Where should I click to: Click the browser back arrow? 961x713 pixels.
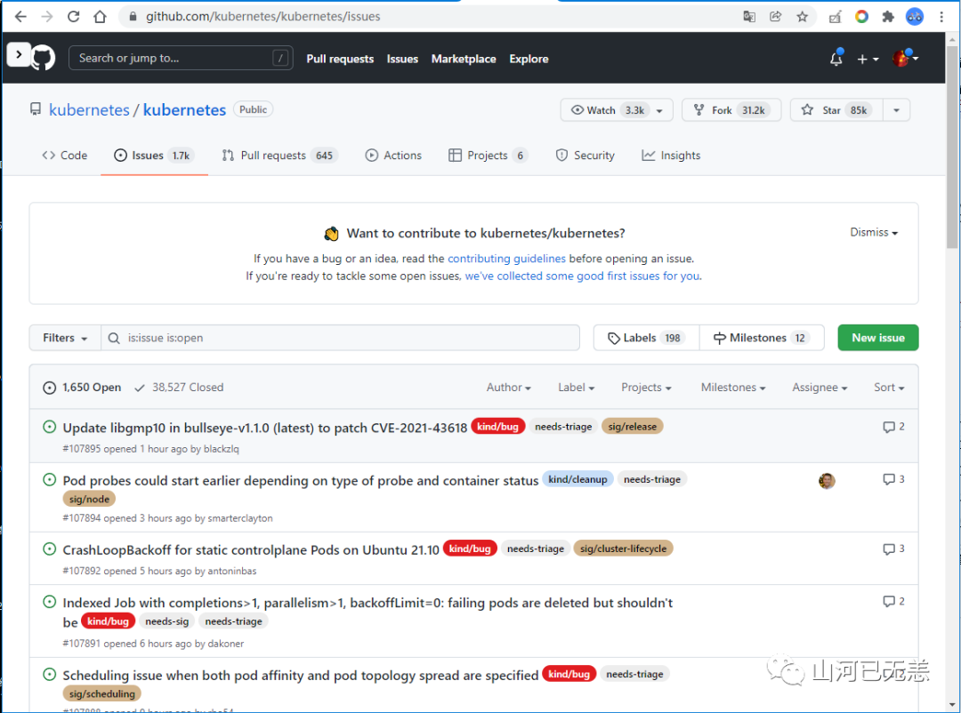coord(20,17)
